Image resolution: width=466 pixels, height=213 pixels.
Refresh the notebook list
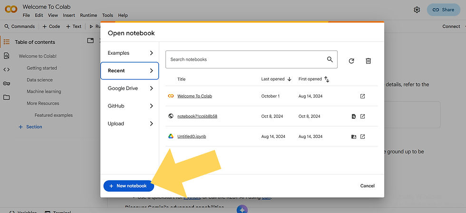click(x=351, y=61)
